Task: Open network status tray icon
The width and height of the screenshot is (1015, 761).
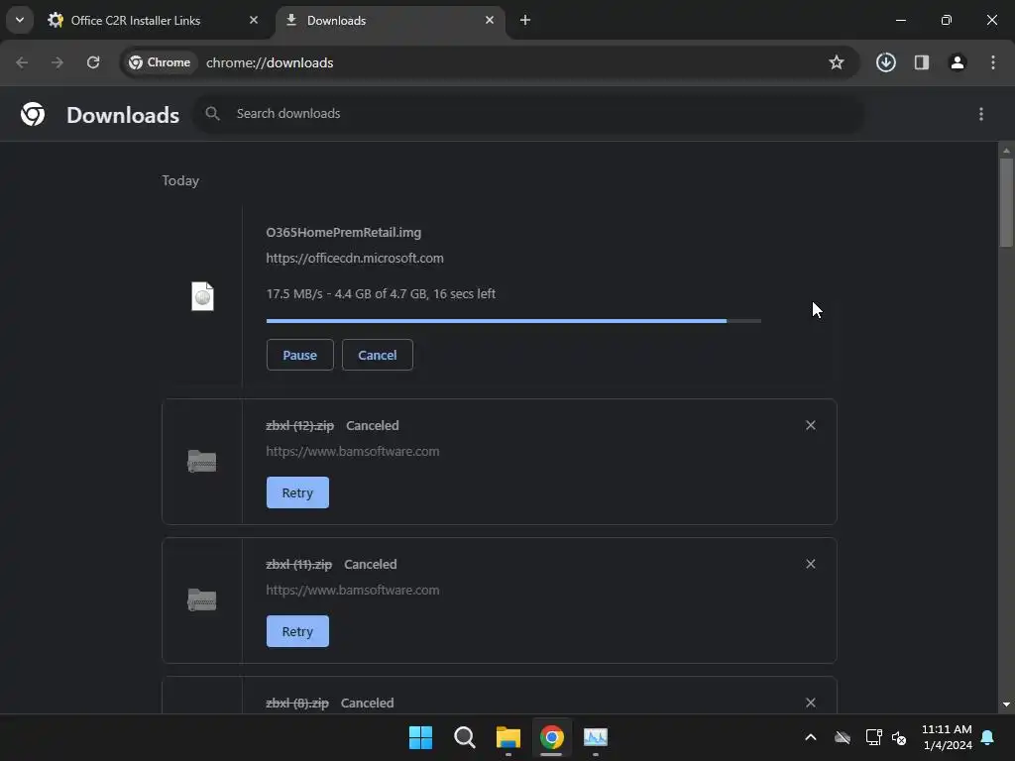Action: (x=874, y=737)
